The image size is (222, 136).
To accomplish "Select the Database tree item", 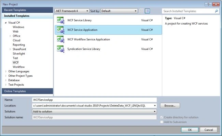I will click(14, 80).
